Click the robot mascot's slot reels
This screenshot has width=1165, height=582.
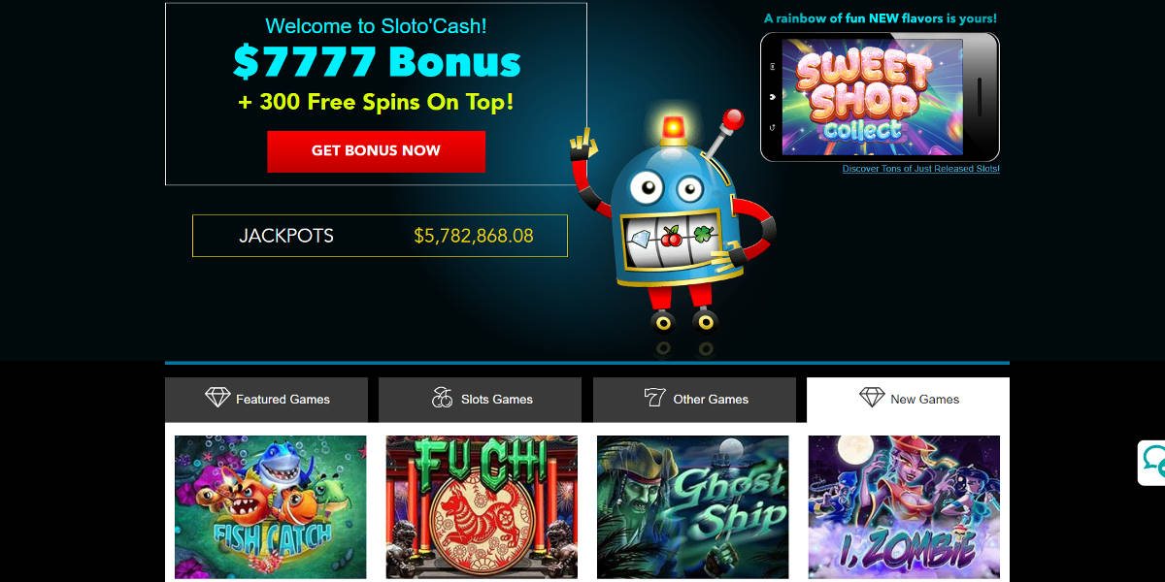pyautogui.click(x=670, y=235)
